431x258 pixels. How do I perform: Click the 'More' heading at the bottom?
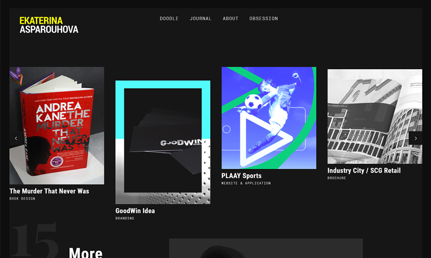(85, 252)
